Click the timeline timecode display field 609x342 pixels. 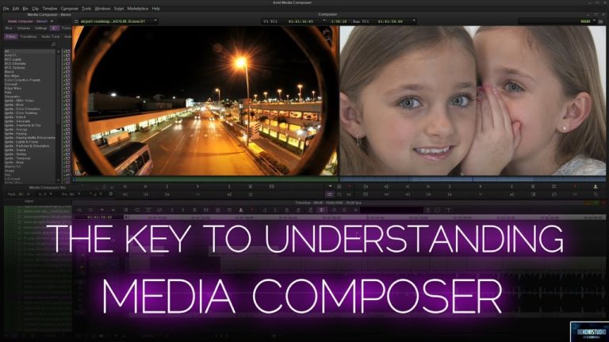pos(98,217)
